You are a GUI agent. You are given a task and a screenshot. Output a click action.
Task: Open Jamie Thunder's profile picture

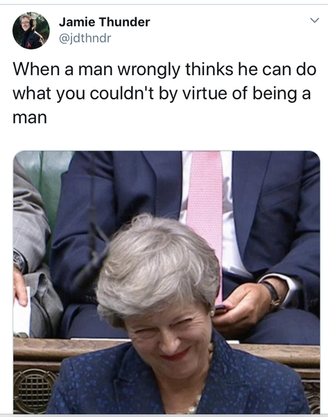pos(31,31)
